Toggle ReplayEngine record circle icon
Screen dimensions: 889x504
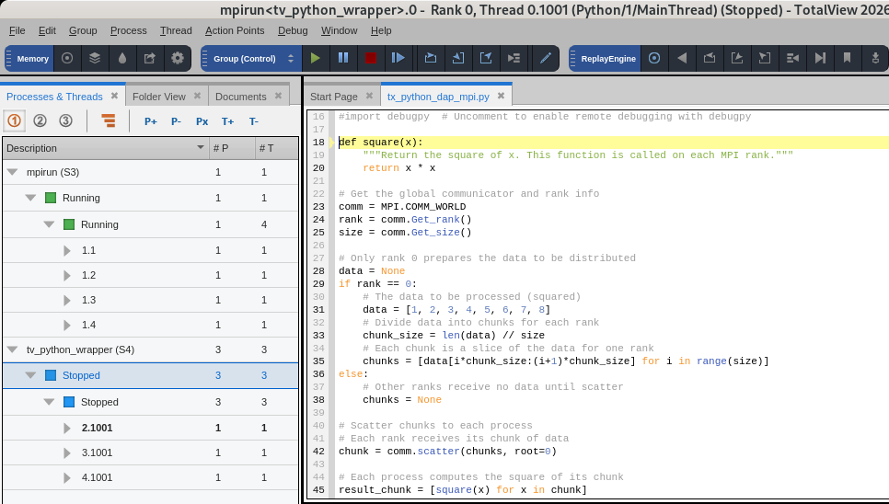pos(654,58)
